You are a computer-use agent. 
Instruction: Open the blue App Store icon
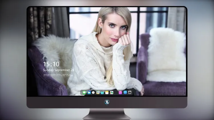(x=125, y=92)
